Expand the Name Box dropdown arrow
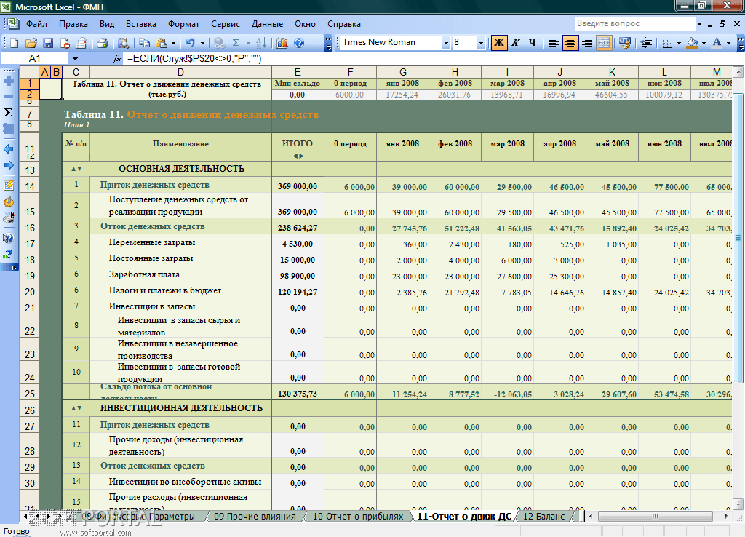This screenshot has width=745, height=537. click(75, 58)
